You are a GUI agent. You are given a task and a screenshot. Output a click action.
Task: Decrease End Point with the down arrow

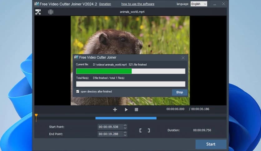125,135
